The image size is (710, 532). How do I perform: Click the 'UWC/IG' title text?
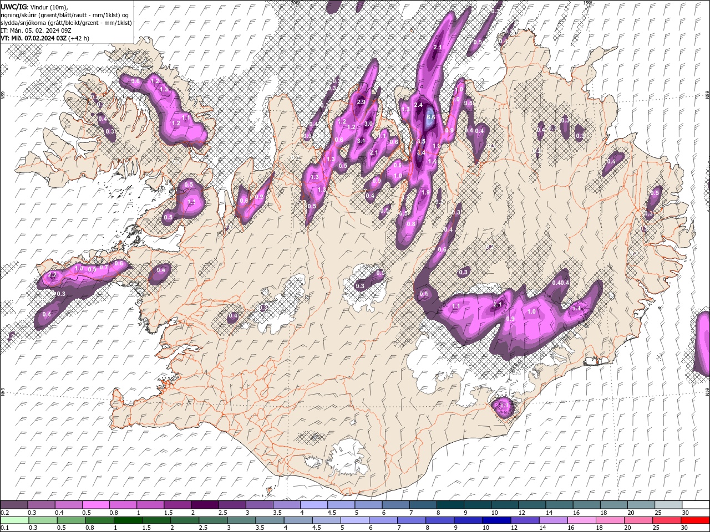tap(13, 6)
